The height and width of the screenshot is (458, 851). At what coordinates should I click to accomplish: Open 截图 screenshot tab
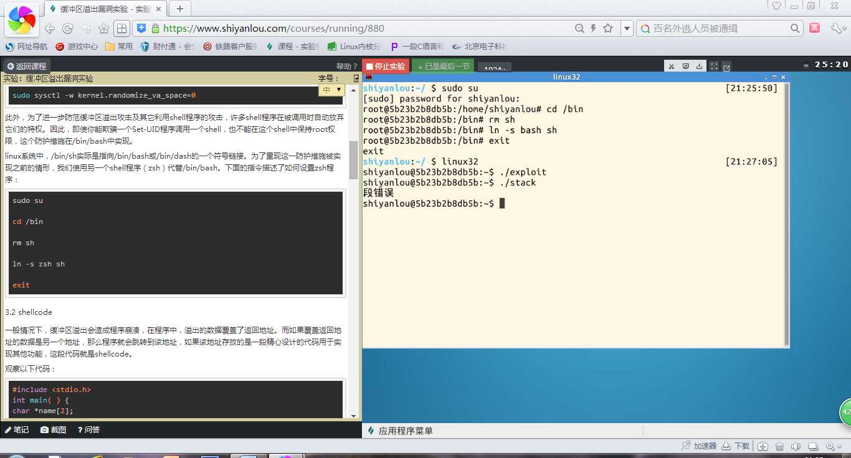54,429
